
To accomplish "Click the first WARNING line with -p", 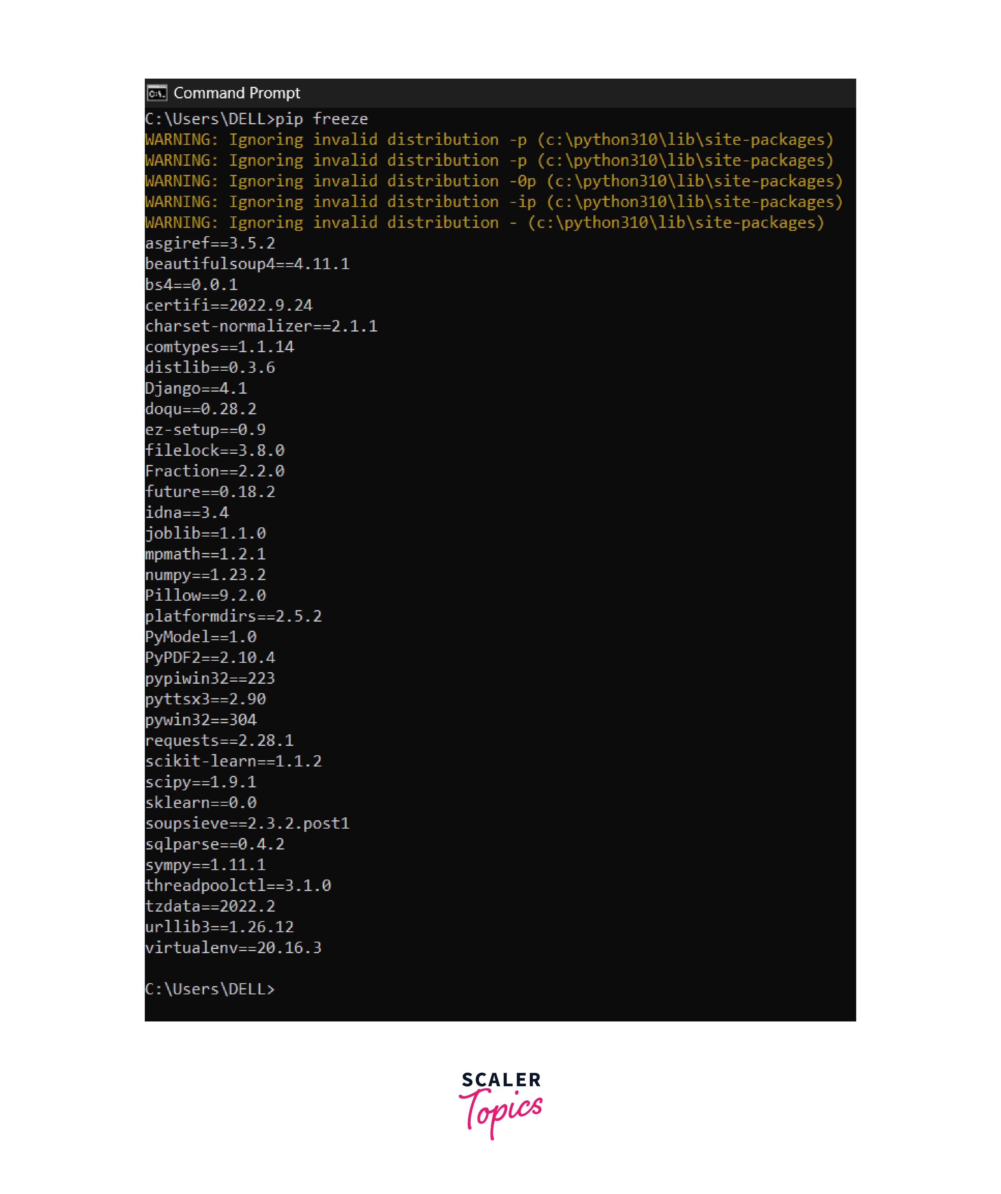I will pyautogui.click(x=489, y=140).
